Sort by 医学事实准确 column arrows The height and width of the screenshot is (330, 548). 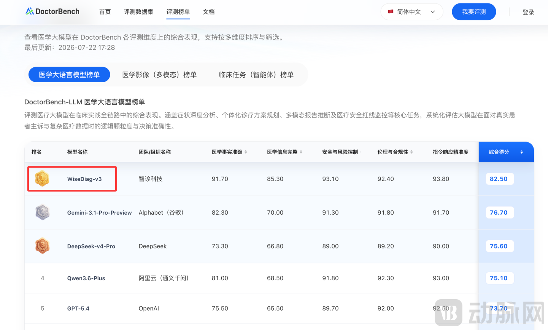(x=246, y=152)
